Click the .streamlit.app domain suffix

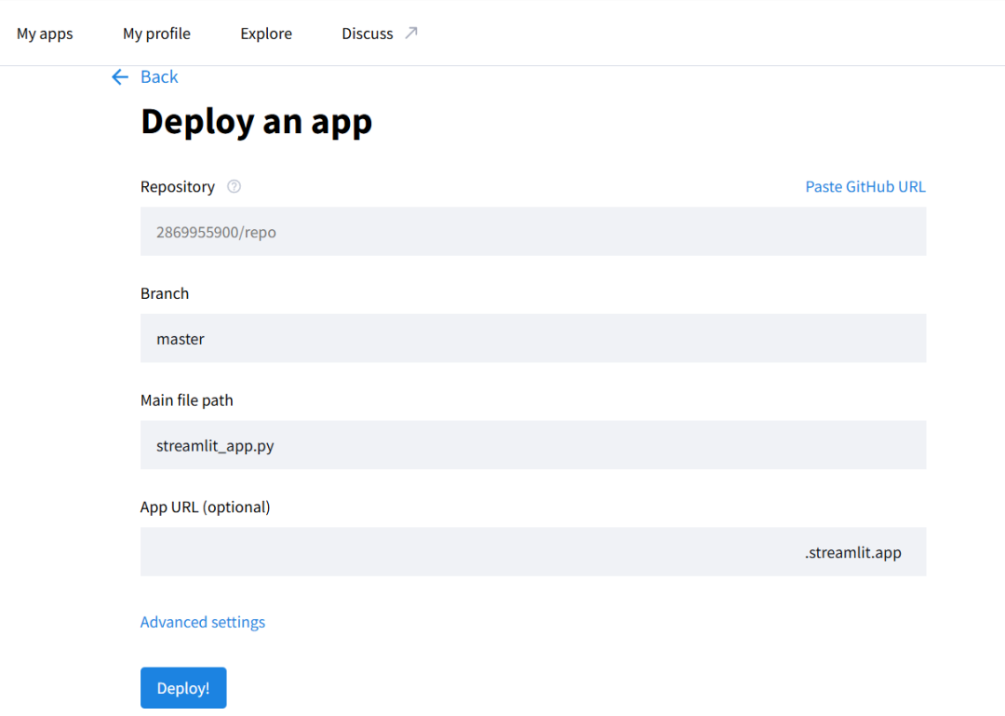pos(852,553)
